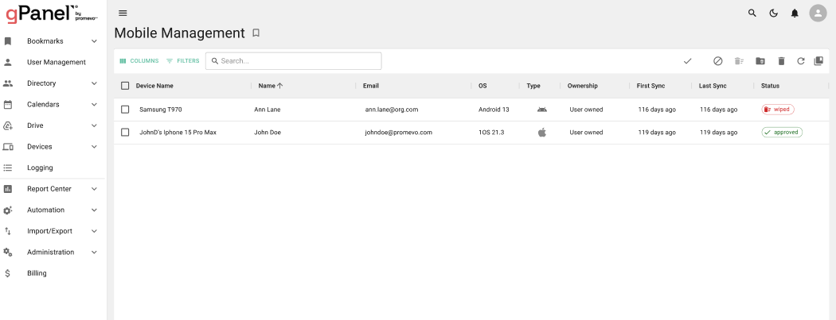Open the notifications bell

pyautogui.click(x=795, y=13)
